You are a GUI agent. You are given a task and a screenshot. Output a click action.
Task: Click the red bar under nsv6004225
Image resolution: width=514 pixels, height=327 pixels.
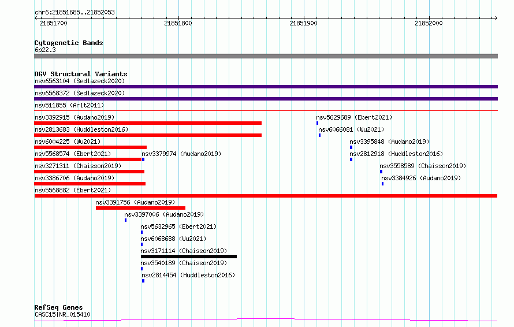click(x=90, y=147)
